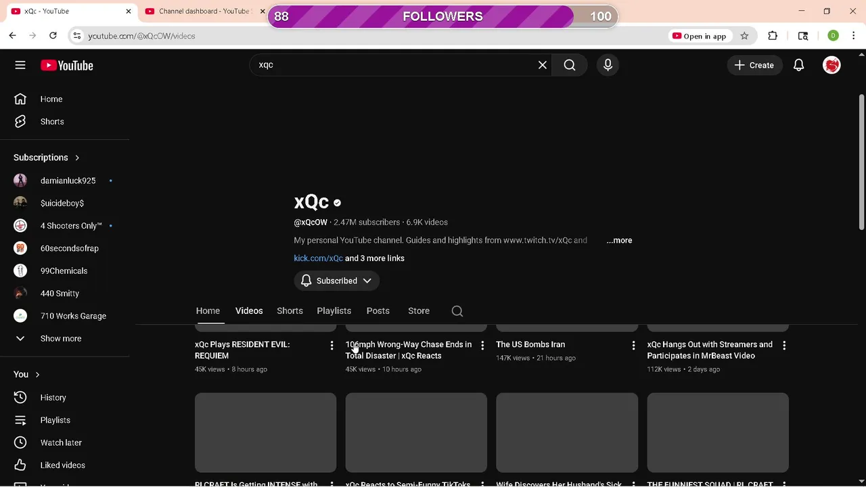Open the Subscribed notification dropdown

(336, 281)
